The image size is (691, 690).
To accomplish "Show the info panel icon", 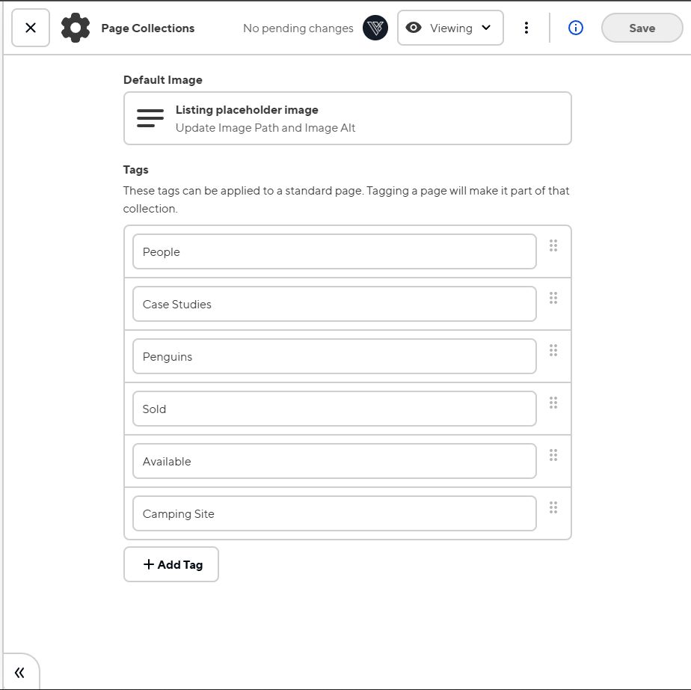I will point(575,28).
